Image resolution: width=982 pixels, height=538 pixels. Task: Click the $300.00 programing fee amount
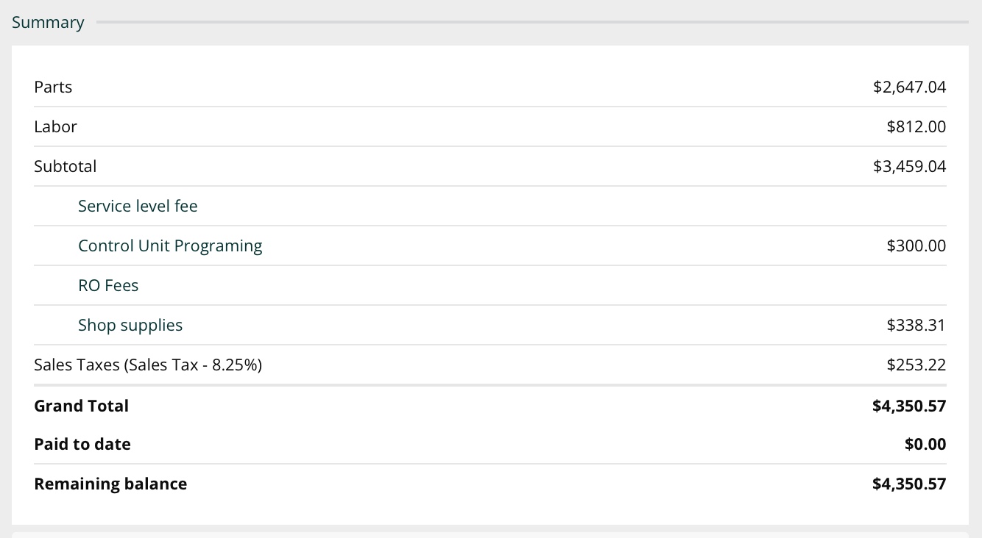(x=916, y=246)
